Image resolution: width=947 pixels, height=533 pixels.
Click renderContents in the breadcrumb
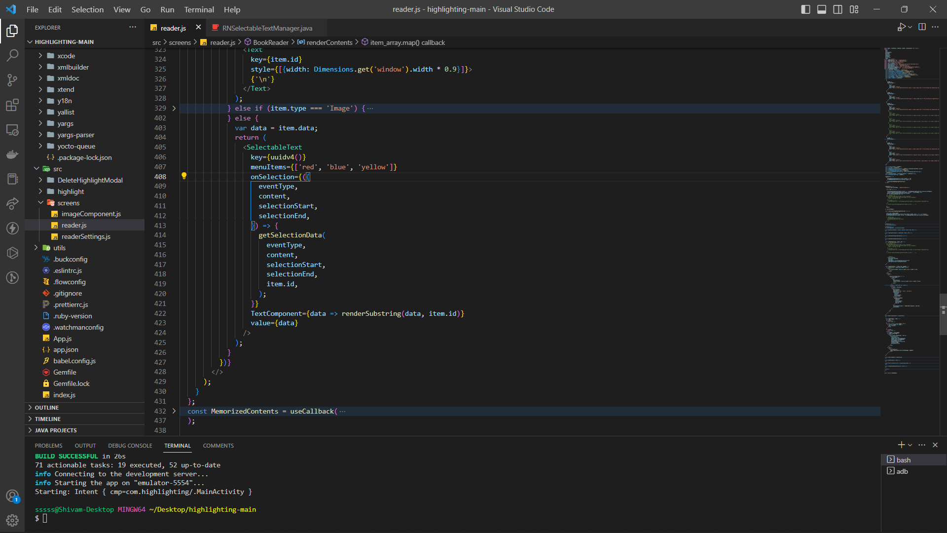pyautogui.click(x=329, y=42)
